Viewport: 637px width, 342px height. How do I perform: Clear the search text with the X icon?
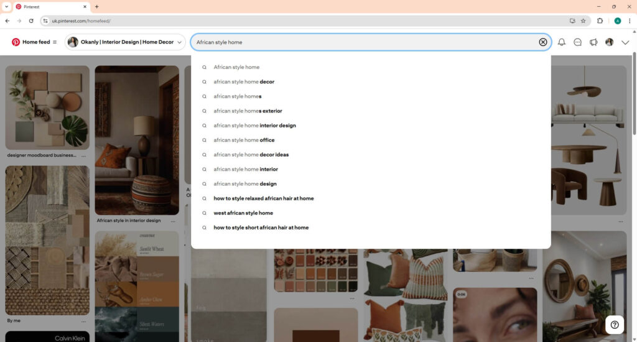pos(542,42)
